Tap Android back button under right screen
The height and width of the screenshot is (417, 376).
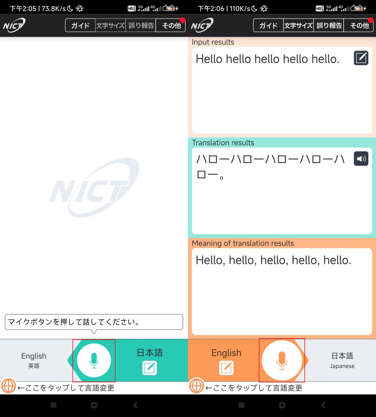323,405
